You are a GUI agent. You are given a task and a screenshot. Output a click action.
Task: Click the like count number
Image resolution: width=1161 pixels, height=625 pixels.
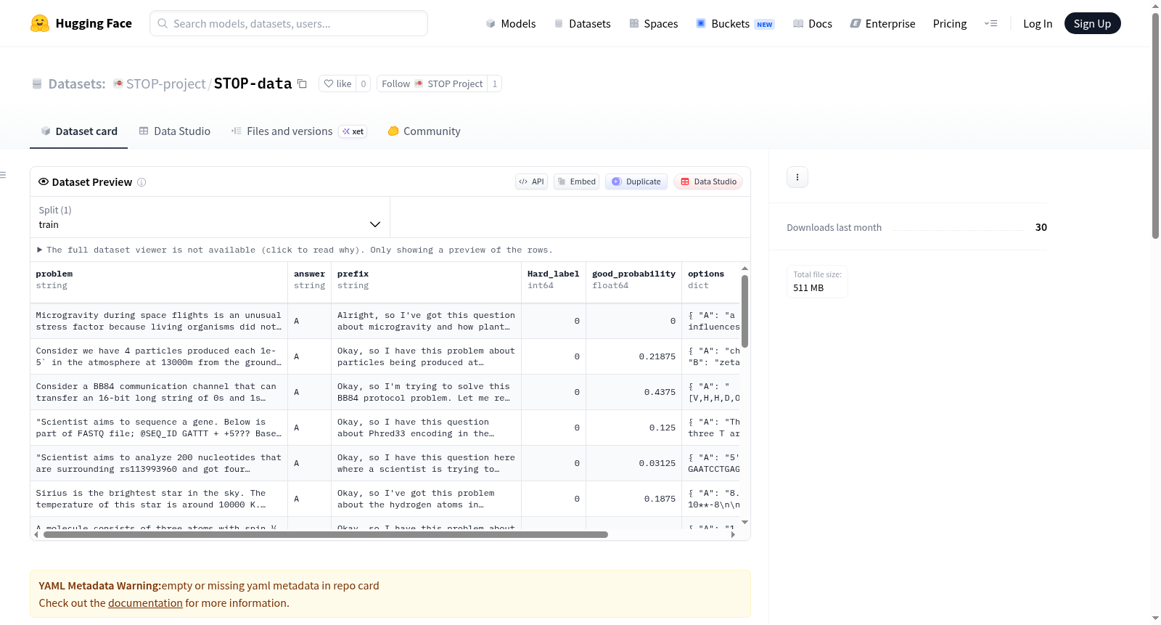pyautogui.click(x=364, y=83)
